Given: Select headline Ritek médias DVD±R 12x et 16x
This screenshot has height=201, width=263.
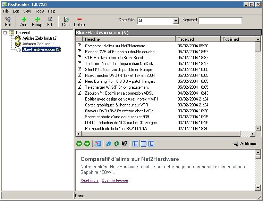Looking at the screenshot, I should coord(120,75).
